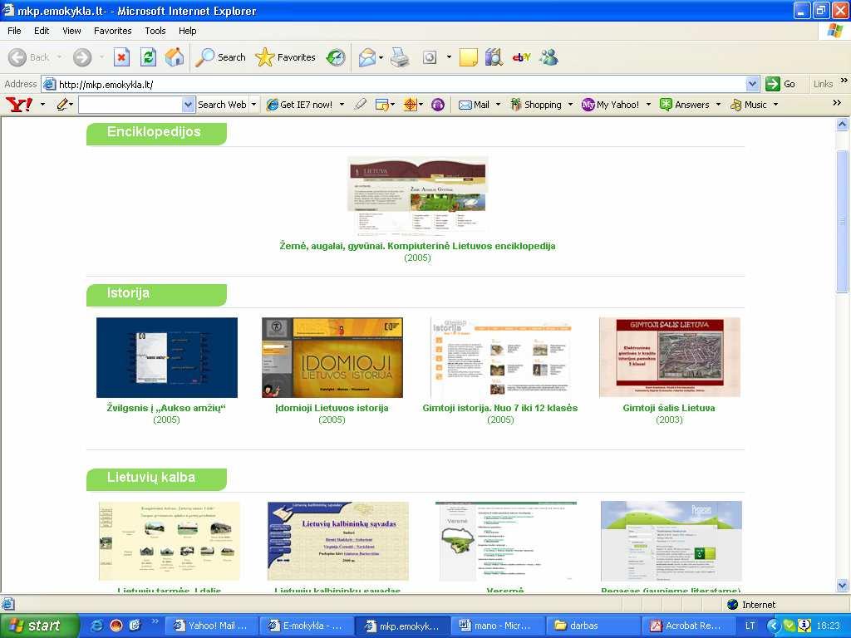Click the page scrollbar down arrow

(x=843, y=586)
